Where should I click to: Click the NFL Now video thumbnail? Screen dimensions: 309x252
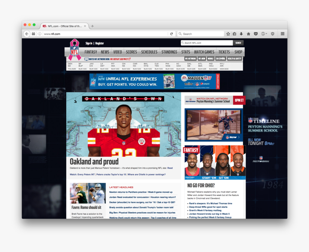point(214,125)
